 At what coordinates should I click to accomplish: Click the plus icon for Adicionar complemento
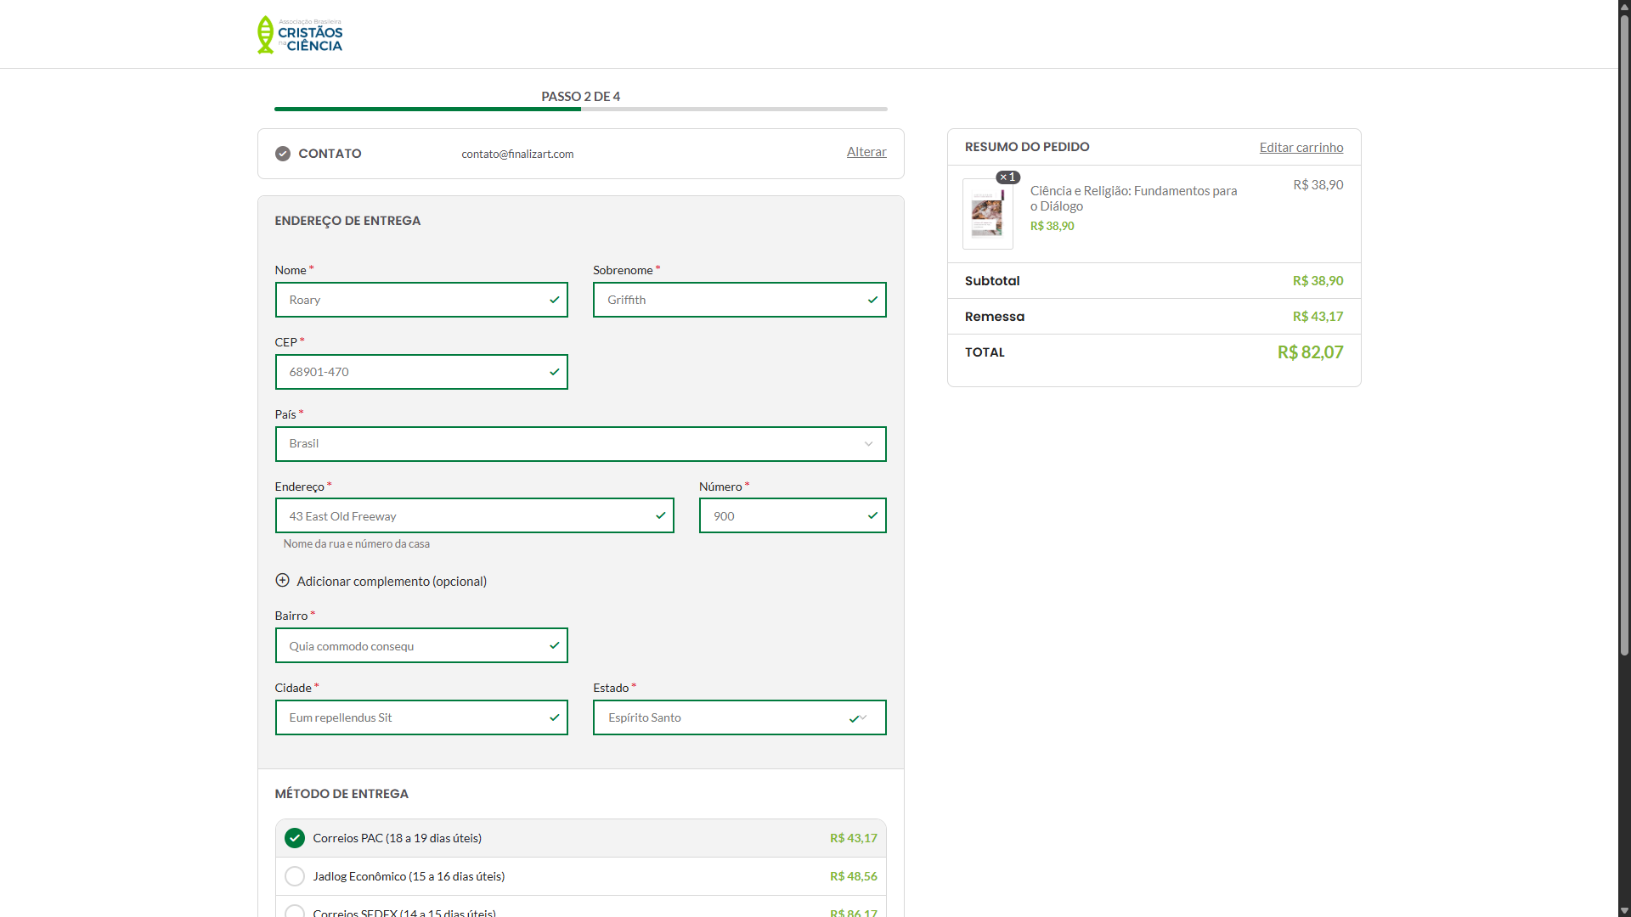point(283,581)
